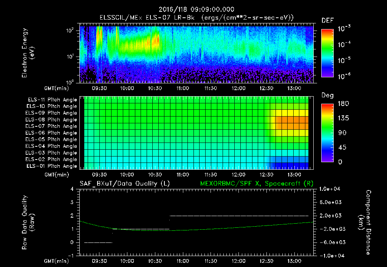Click the ELS-05 Pitch Angle row label
The image size is (387, 267).
(51, 140)
